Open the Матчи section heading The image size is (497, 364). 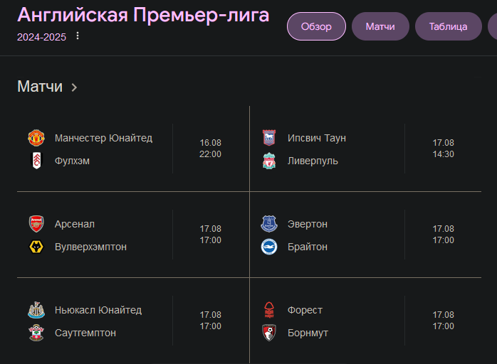40,87
